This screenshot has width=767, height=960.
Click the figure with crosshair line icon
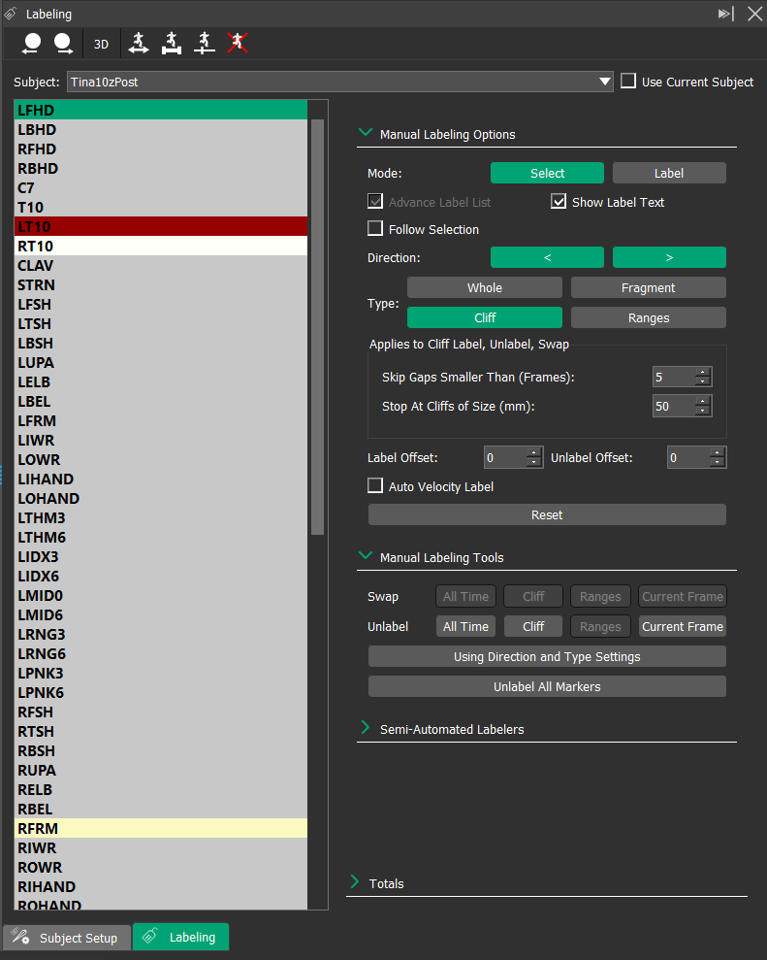coord(205,43)
